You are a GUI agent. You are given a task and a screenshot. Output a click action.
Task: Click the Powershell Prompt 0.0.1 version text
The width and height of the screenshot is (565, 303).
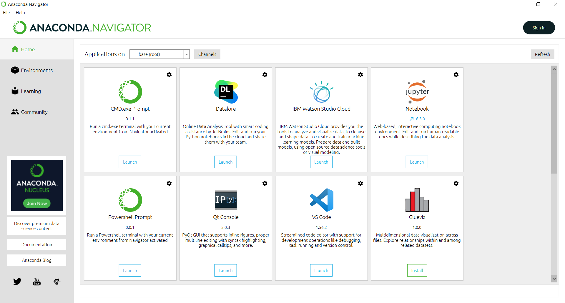[130, 227]
